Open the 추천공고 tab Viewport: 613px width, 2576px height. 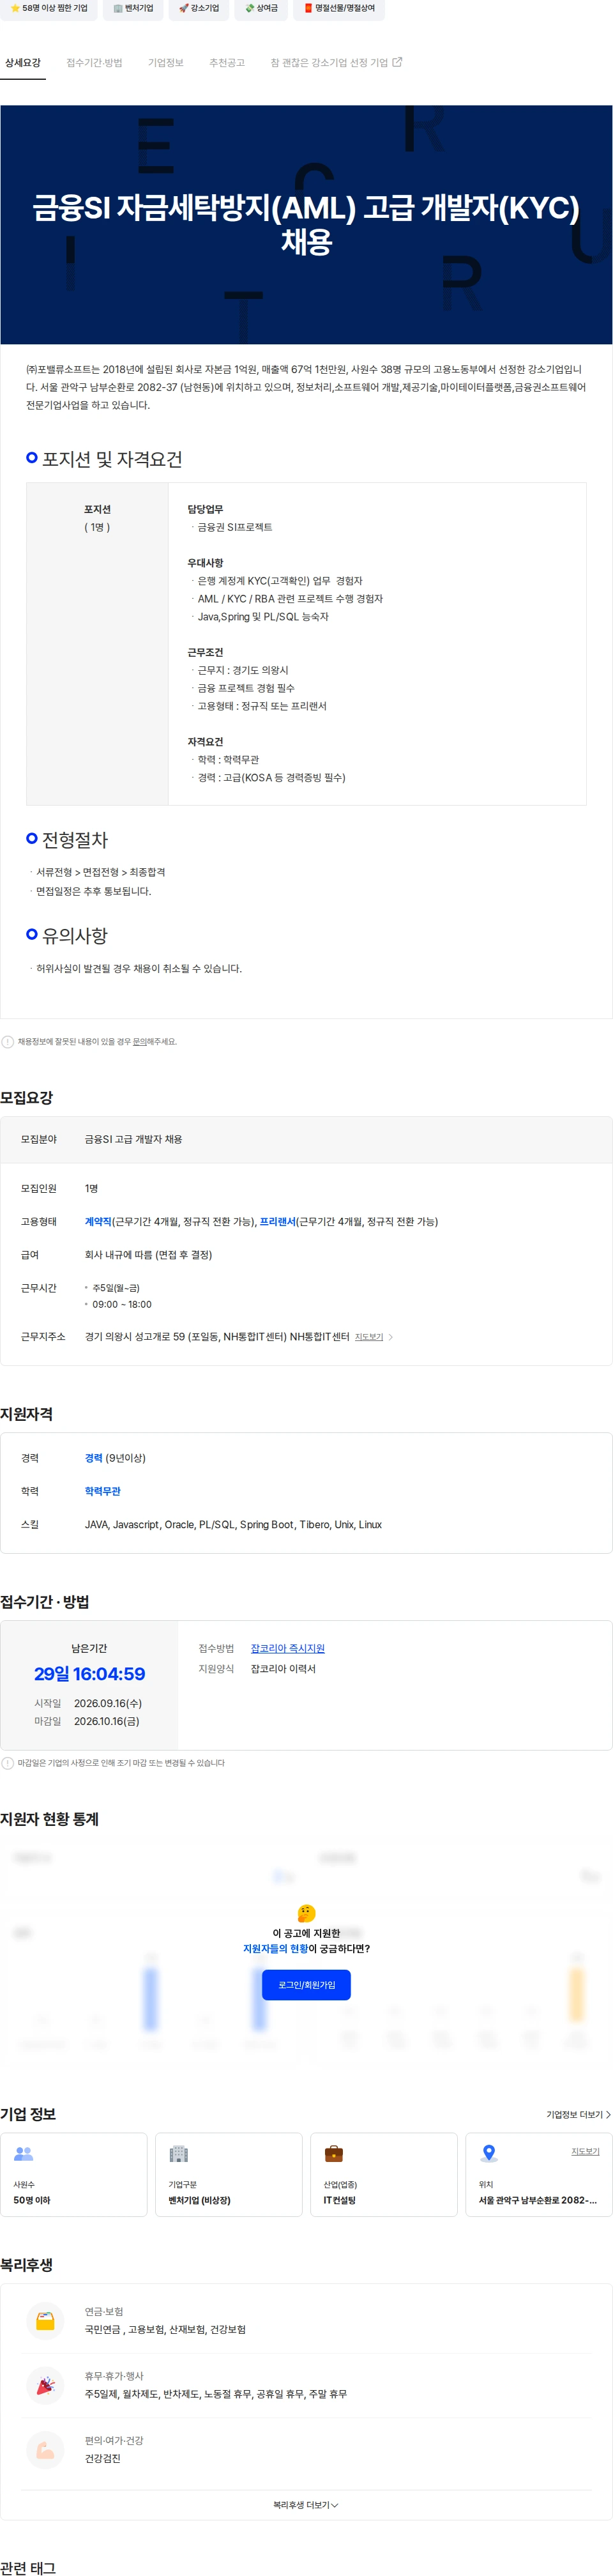click(x=227, y=63)
